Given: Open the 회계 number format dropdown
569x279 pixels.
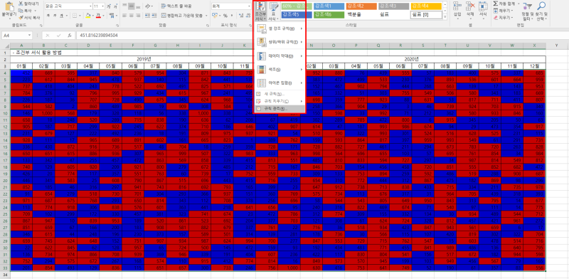Looking at the screenshot, I should (x=249, y=6).
